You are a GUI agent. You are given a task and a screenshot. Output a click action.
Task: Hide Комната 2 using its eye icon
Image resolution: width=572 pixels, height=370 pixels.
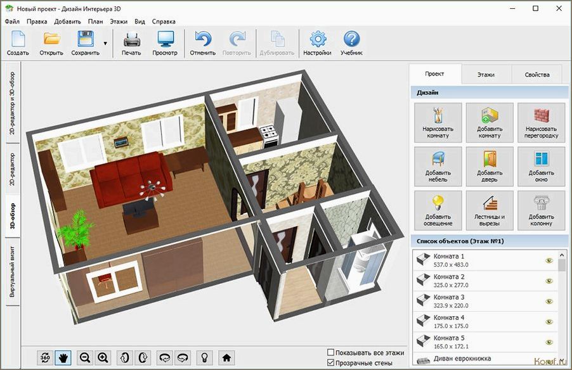[549, 281]
